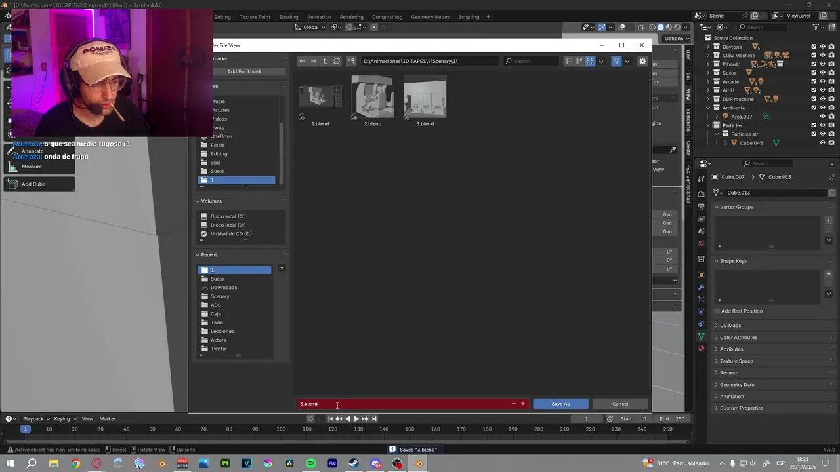Uncheck Arcade collection checkbox
This screenshot has height=472, width=840.
point(814,81)
